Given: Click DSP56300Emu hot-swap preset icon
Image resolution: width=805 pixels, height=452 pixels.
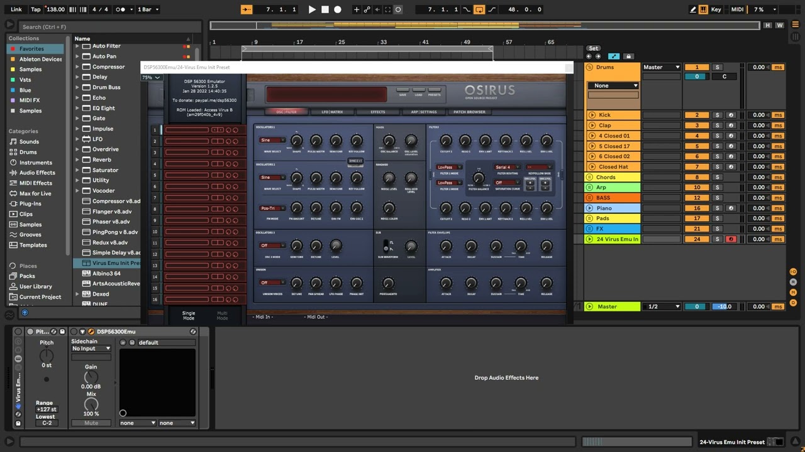Looking at the screenshot, I should [x=193, y=331].
